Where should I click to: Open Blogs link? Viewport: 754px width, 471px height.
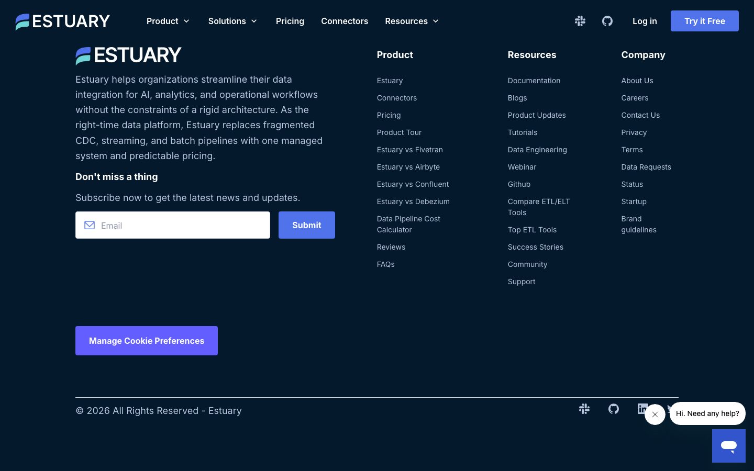[x=517, y=98]
